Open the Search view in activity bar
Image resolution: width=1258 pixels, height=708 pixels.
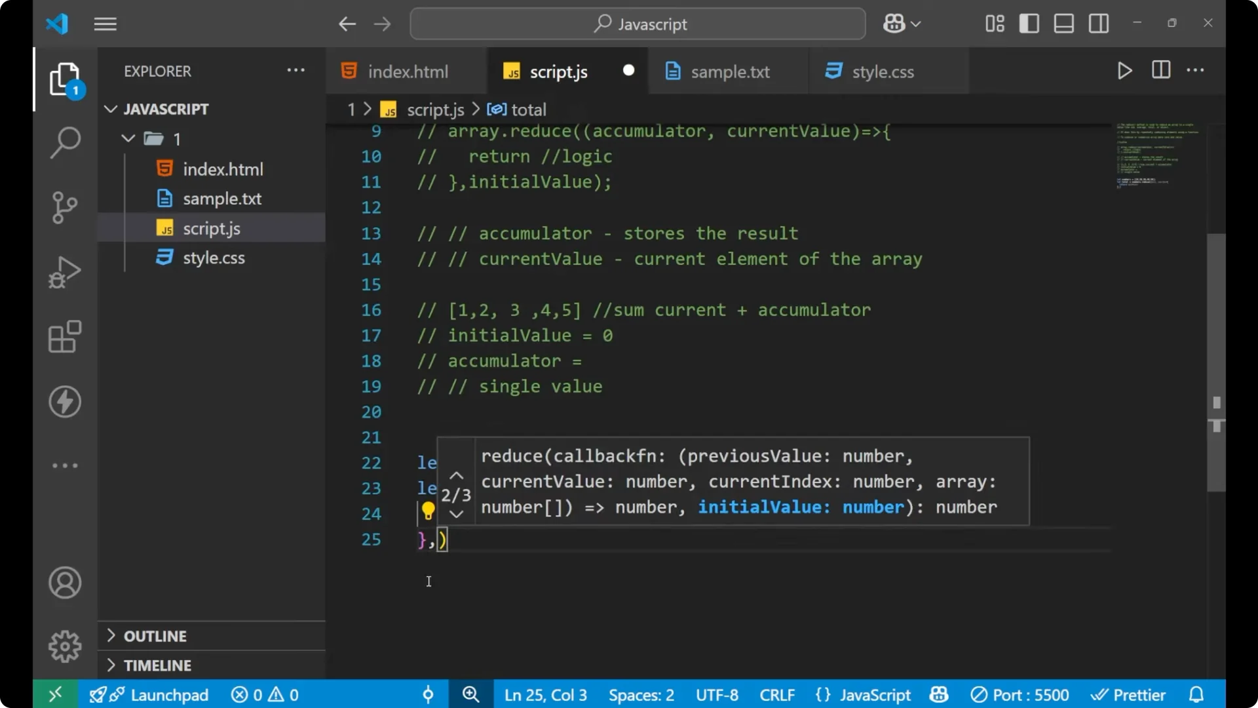(x=64, y=142)
